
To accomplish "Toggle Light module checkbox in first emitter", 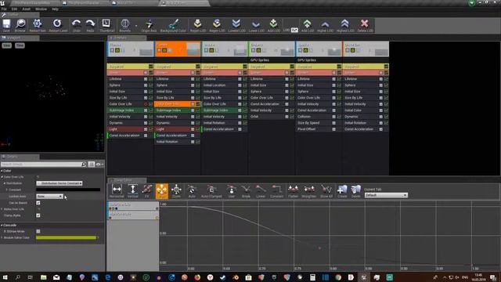I will tap(146, 129).
